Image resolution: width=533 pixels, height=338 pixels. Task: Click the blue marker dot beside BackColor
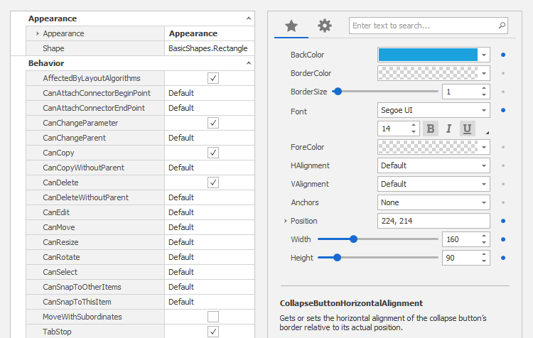pos(503,55)
